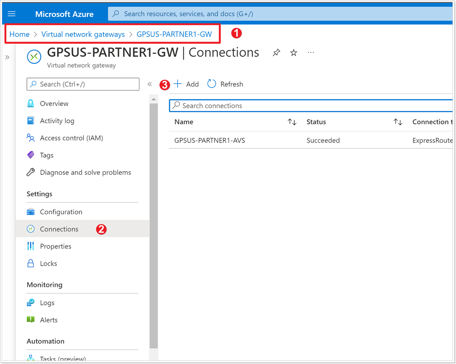
Task: Focus the Search connections field
Action: [311, 106]
